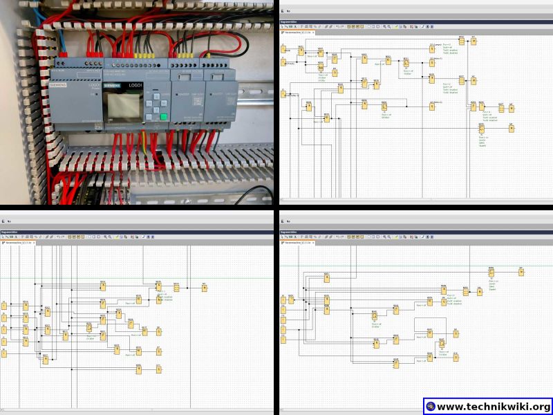
Task: Choose the text 'A' tool in bottom-left editor
Action: (x=15, y=237)
